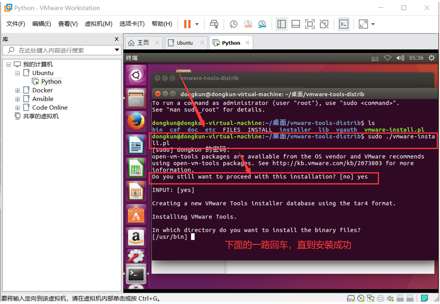Close the terminal window with red button
Viewport: 440px width, 304px height.
click(x=158, y=94)
